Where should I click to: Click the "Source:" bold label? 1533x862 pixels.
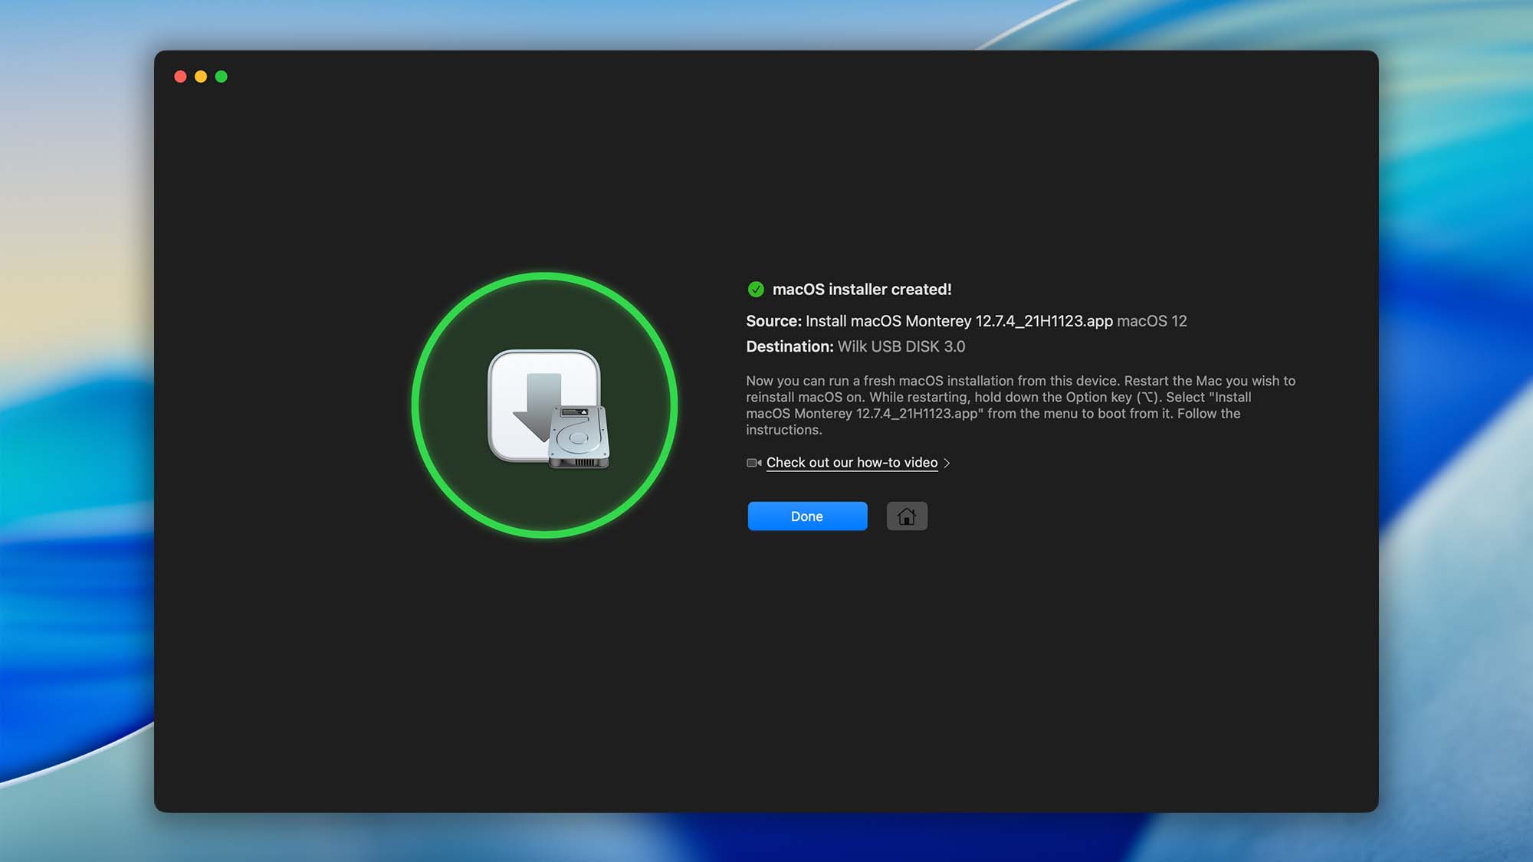[x=773, y=321]
